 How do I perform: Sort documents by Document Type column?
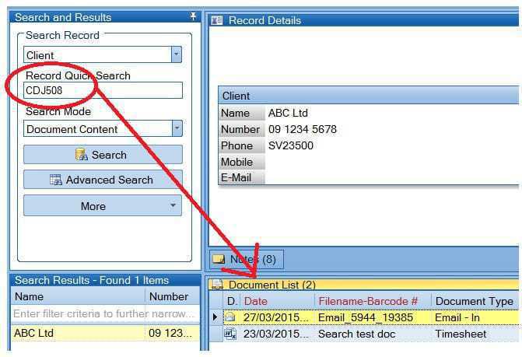coord(475,301)
